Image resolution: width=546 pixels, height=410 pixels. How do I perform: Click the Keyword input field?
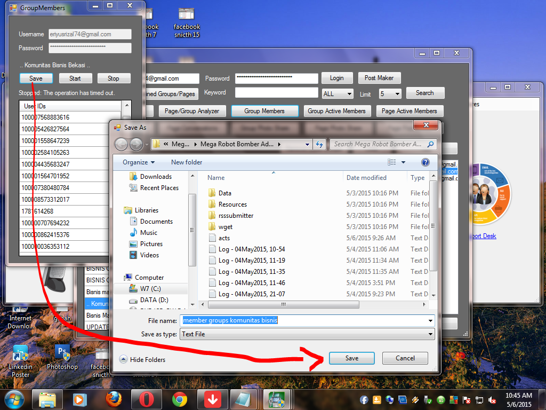point(277,93)
